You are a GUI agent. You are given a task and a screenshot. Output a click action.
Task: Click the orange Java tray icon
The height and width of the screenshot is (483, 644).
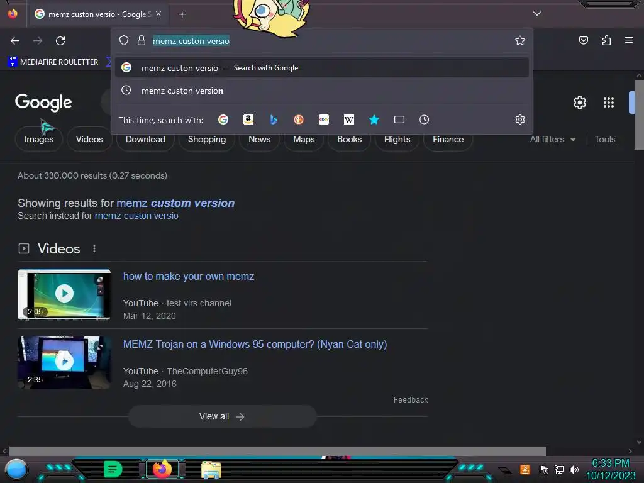[525, 469]
